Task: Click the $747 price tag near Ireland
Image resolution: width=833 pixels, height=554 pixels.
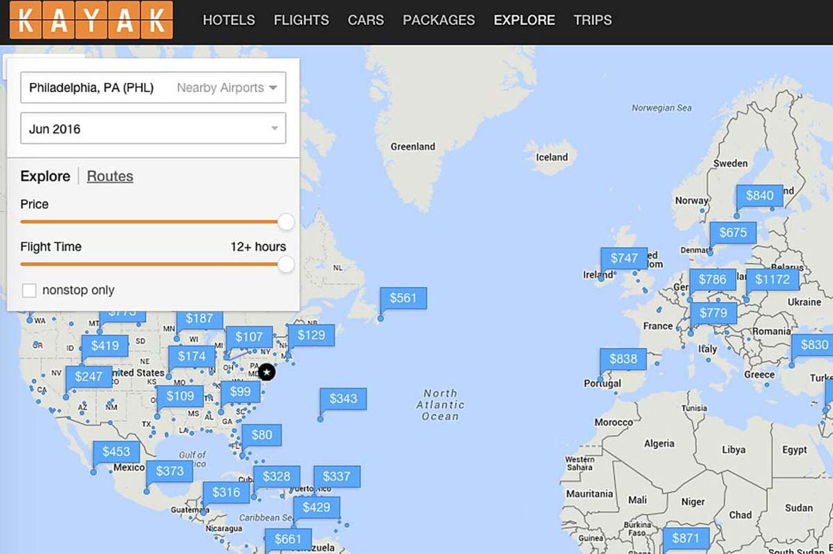Action: pos(624,258)
